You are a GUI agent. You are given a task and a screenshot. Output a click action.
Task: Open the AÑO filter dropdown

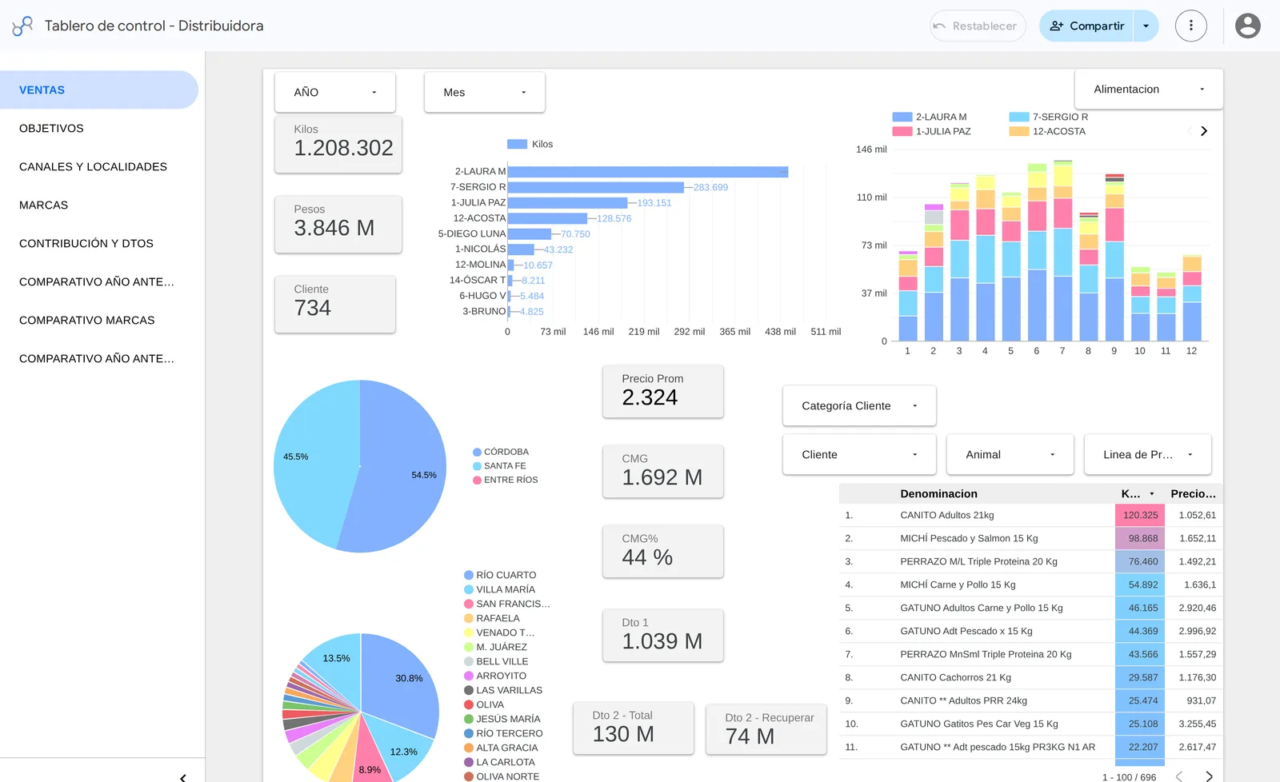pyautogui.click(x=335, y=92)
